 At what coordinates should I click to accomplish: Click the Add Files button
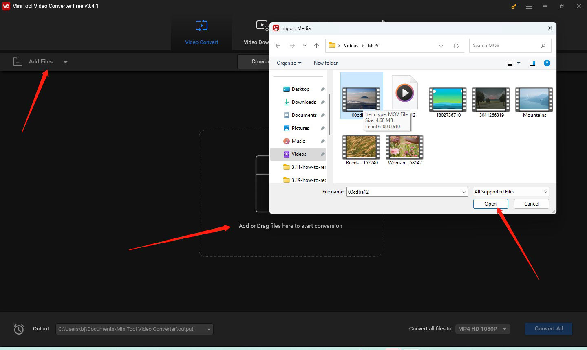tap(41, 61)
